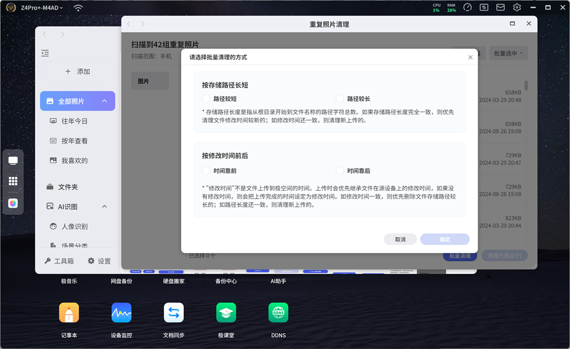Select the 时间靠前 radio option
Image resolution: width=570 pixels, height=349 pixels.
206,171
